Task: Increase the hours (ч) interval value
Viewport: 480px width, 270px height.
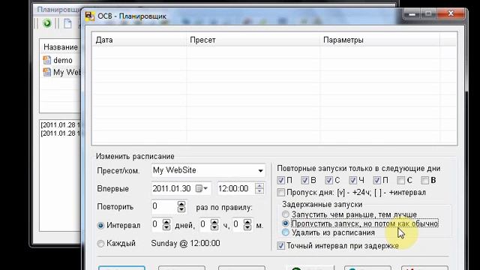Action: 214,222
